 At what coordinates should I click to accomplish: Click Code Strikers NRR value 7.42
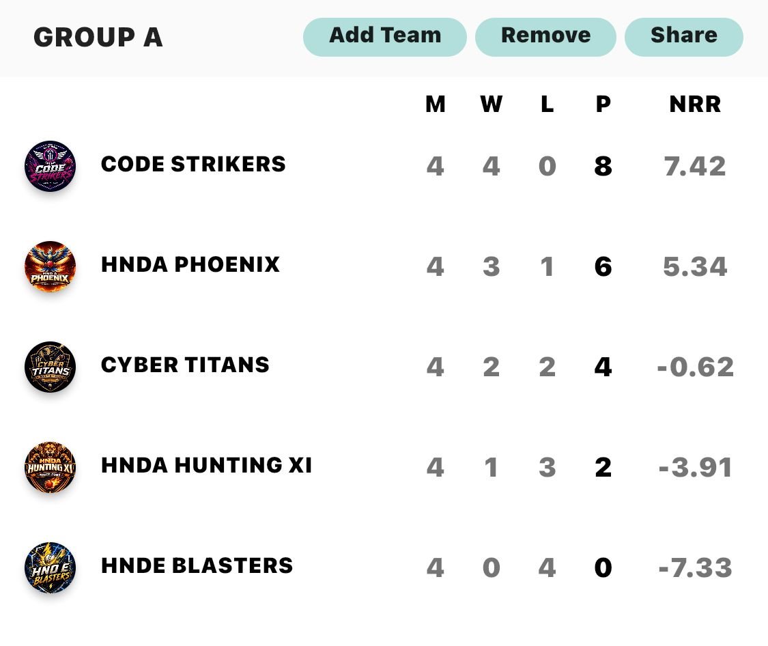(695, 166)
